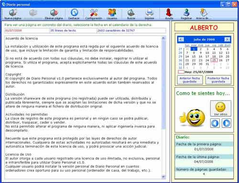Viewport: 239px width, 183px height.
Task: Click the '35 líneas de texto' status field
Action: click(x=73, y=30)
